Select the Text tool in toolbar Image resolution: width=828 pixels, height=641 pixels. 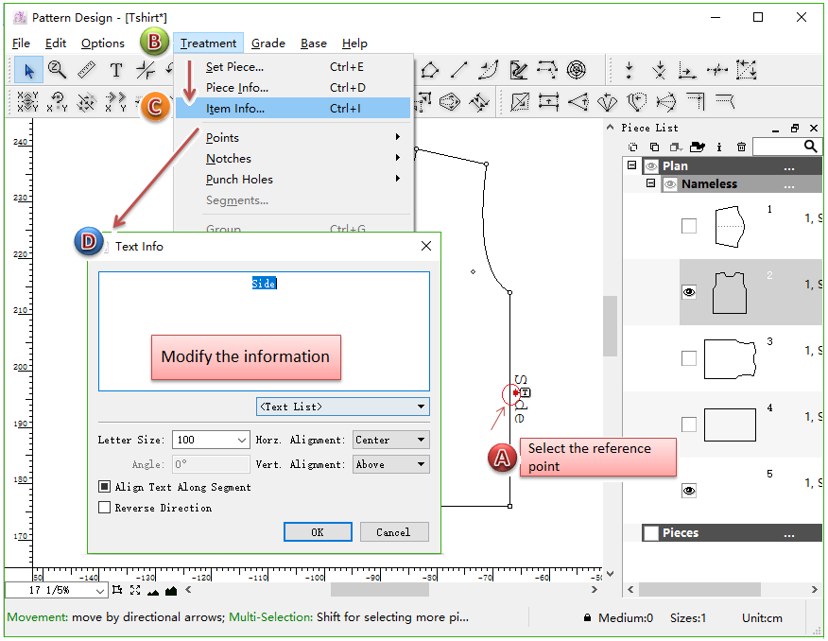(x=115, y=70)
